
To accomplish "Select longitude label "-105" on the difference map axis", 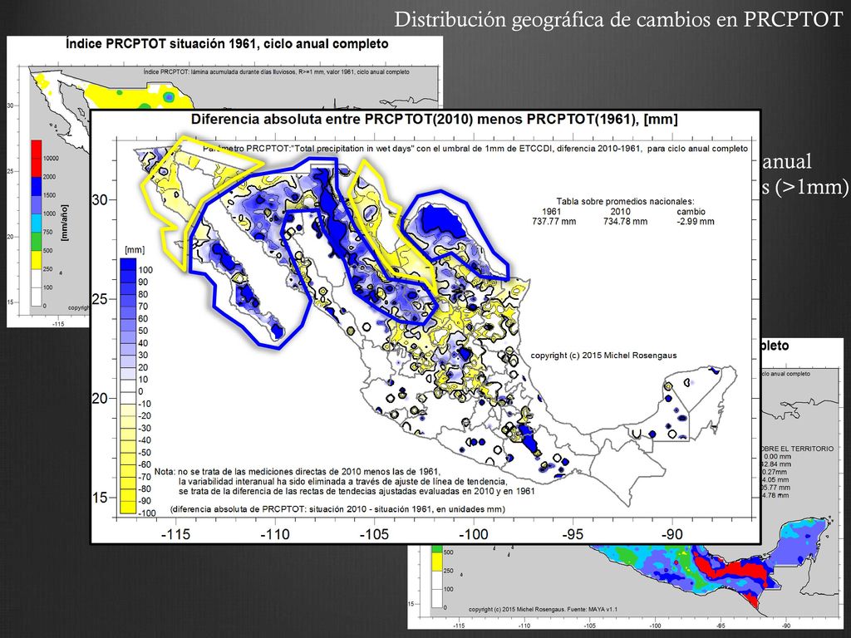I will (x=375, y=535).
